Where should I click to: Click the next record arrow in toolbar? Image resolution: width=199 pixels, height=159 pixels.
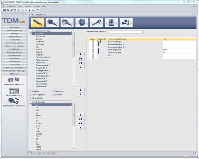(x=33, y=10)
